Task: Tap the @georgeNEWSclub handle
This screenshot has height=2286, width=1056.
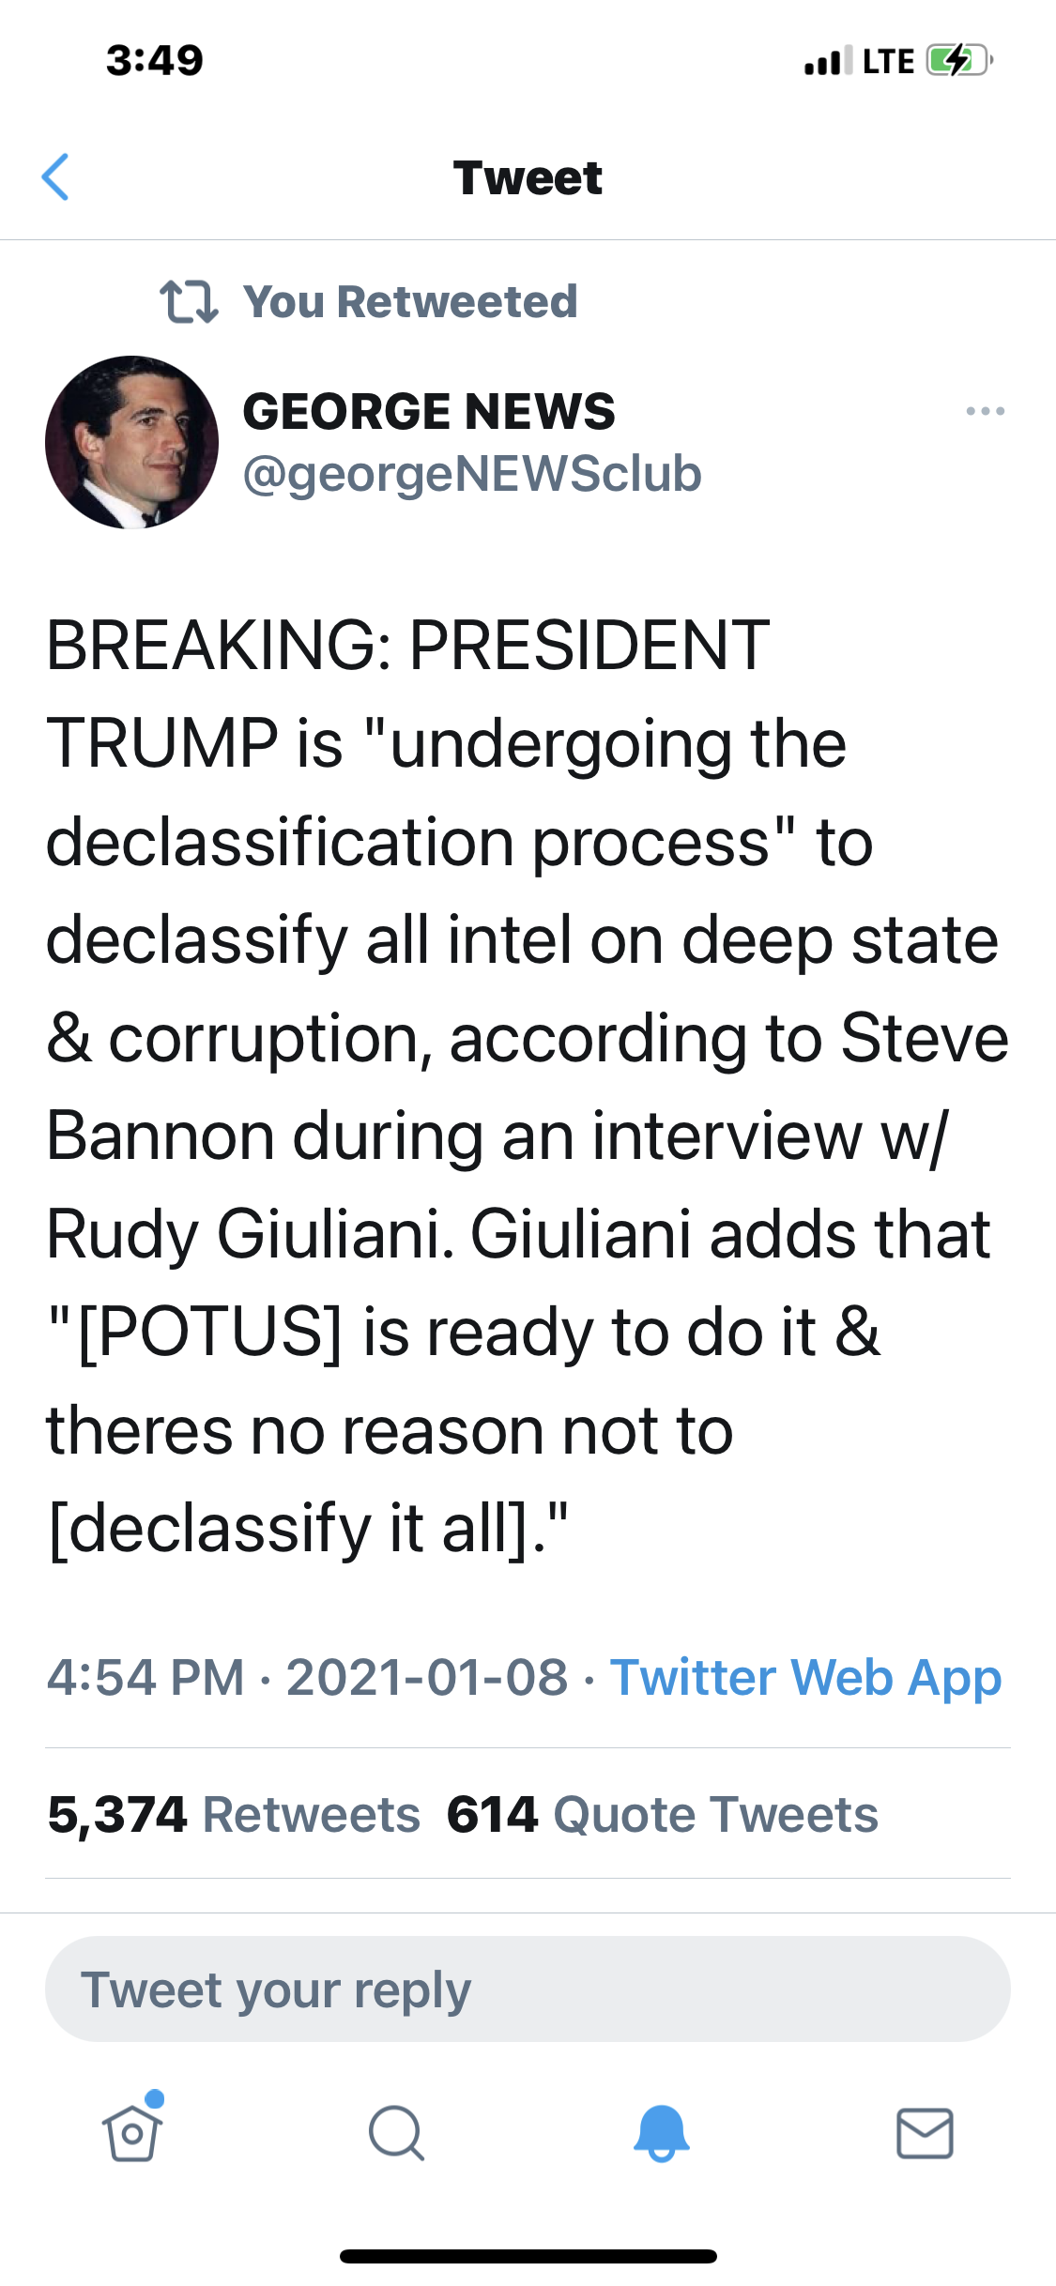Action: [472, 474]
